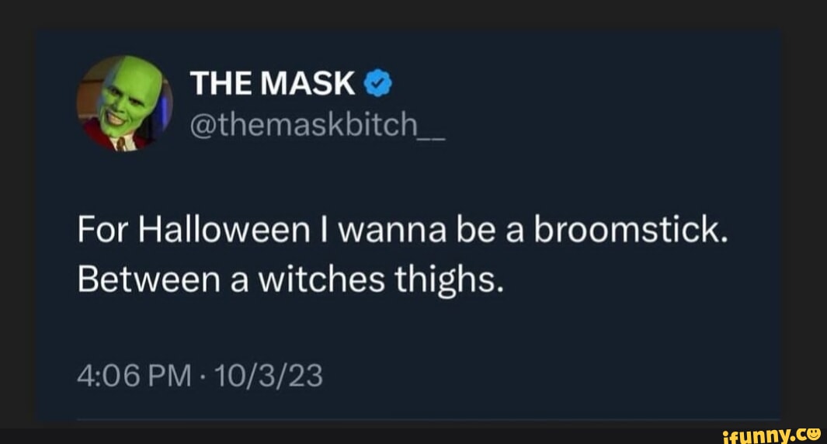
Task: Click the red suit in the avatar
Action: [97, 137]
